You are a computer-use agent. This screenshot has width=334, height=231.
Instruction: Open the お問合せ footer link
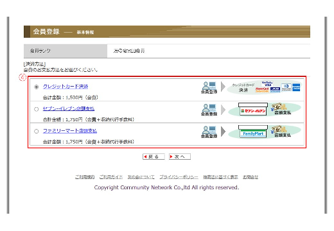coord(251,177)
